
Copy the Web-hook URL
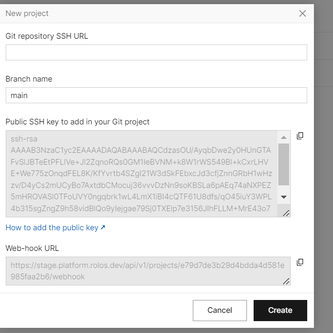(x=300, y=262)
